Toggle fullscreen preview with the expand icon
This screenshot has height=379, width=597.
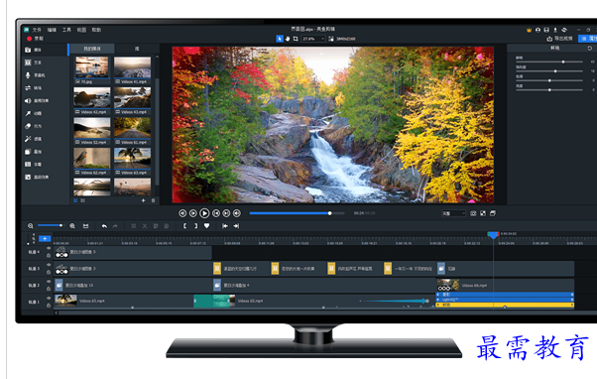coord(483,213)
